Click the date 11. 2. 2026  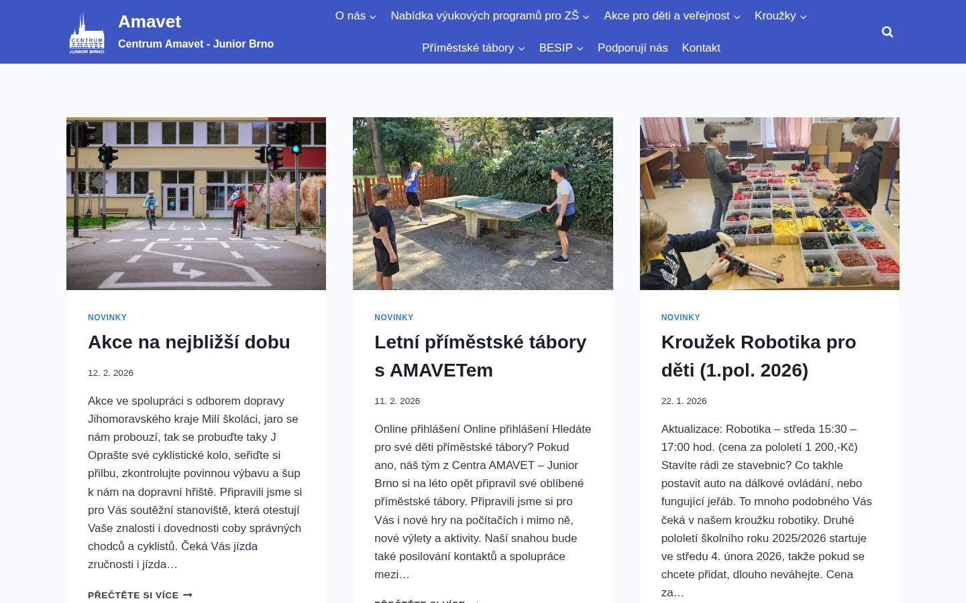point(397,401)
